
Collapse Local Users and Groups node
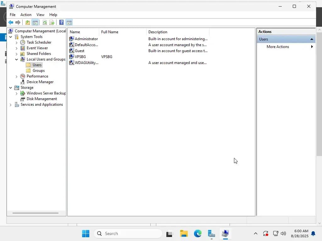[16, 59]
